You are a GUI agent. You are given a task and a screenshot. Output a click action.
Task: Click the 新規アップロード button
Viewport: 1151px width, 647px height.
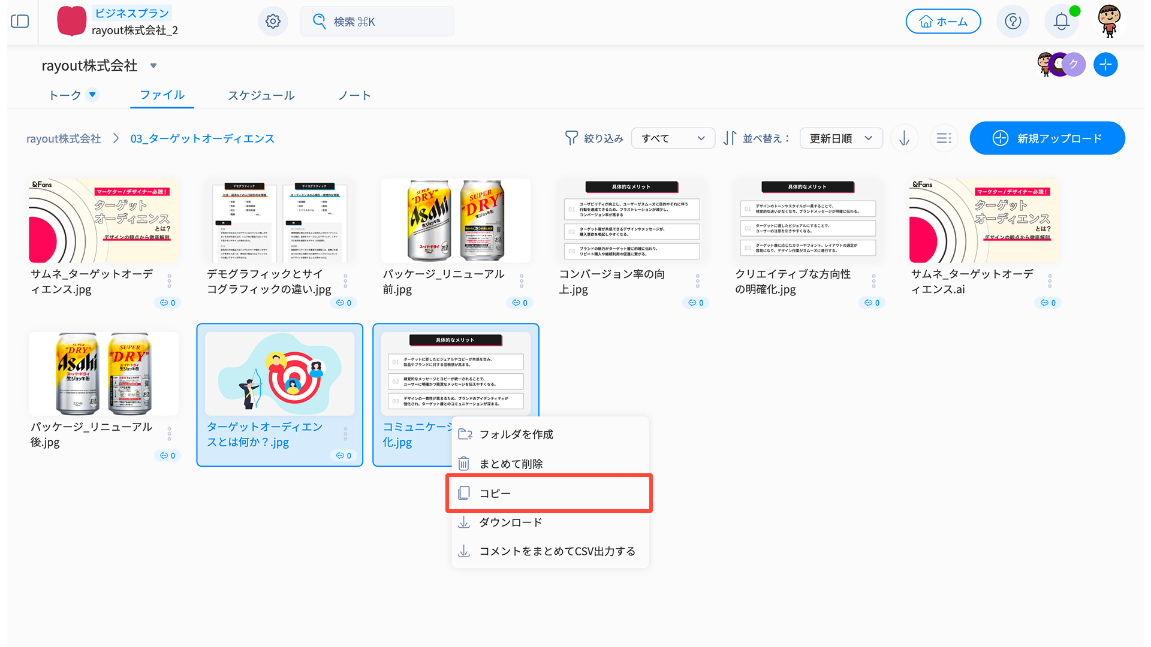click(x=1047, y=138)
